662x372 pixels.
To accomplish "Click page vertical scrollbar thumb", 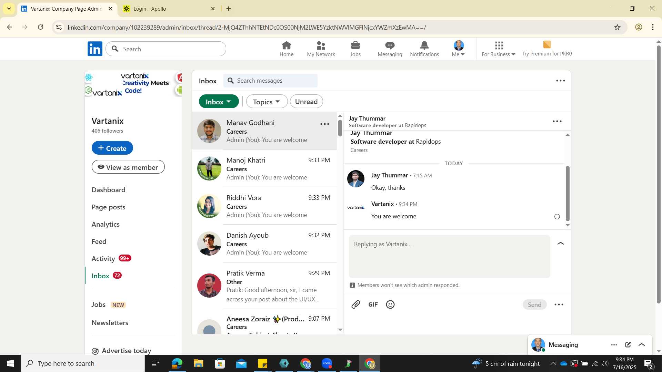I will pos(658,174).
